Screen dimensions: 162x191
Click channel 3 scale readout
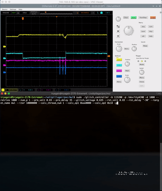click(46, 90)
